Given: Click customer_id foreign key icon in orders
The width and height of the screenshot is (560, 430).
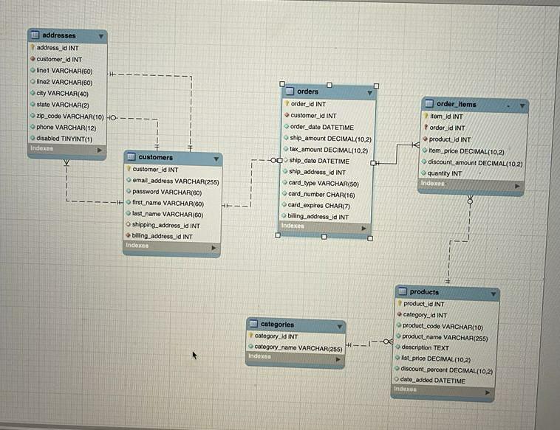Looking at the screenshot, I should (287, 115).
